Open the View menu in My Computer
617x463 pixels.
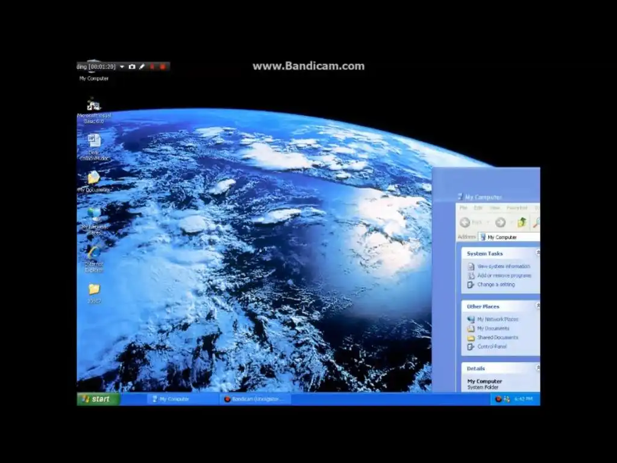point(495,207)
